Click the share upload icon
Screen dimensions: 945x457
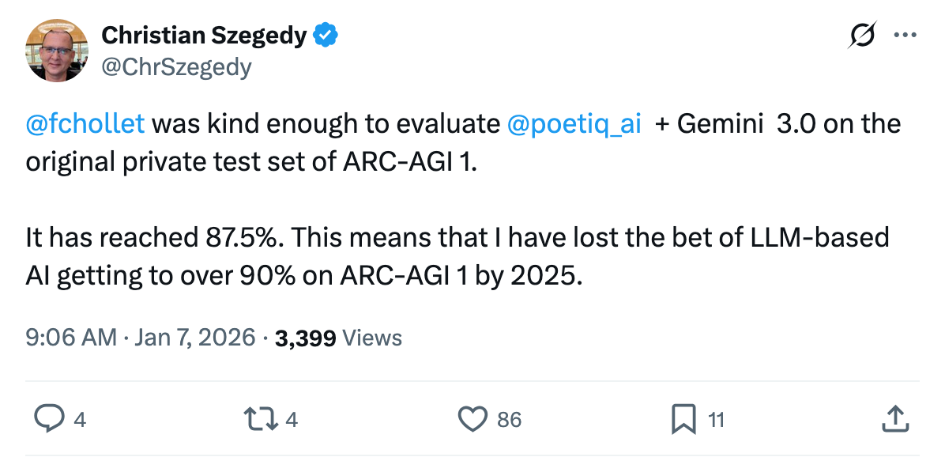pos(893,417)
